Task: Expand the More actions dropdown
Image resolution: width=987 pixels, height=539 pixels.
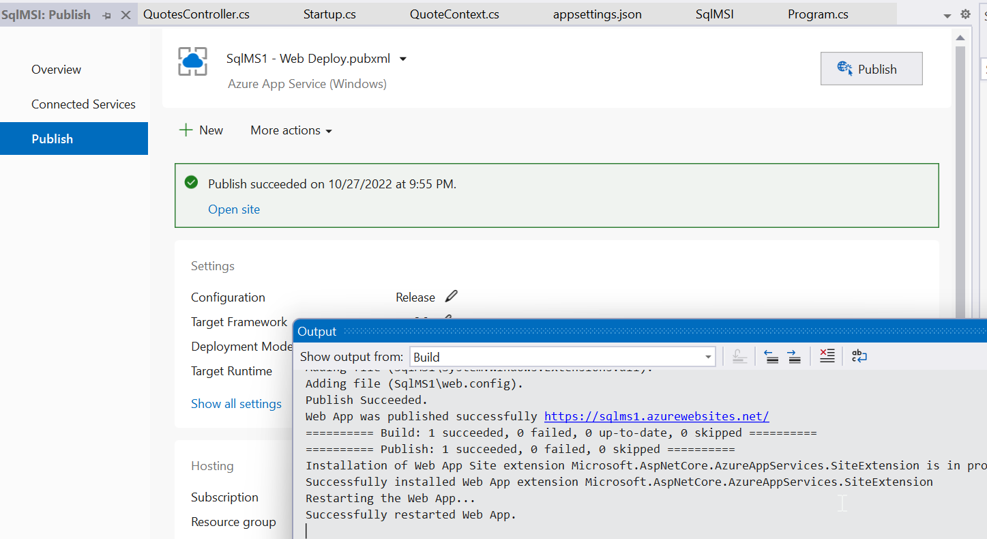Action: click(x=291, y=130)
